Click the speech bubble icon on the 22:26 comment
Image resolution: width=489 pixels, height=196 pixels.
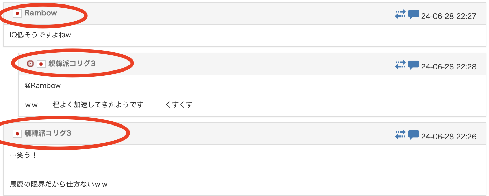[413, 135]
